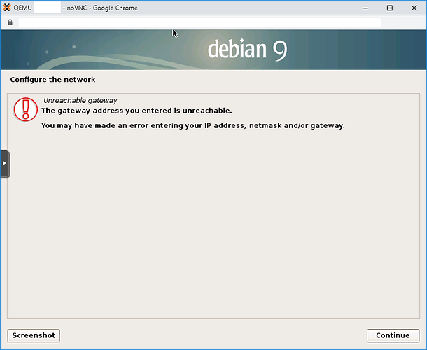Click the 'You may have made an error' line
The width and height of the screenshot is (427, 350).
pos(192,126)
